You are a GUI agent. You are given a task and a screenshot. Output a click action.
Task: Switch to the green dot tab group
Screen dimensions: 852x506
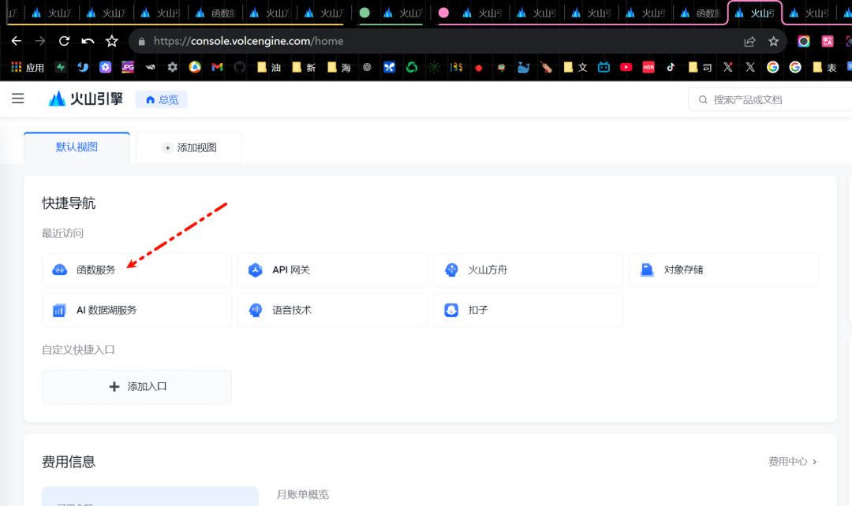364,13
